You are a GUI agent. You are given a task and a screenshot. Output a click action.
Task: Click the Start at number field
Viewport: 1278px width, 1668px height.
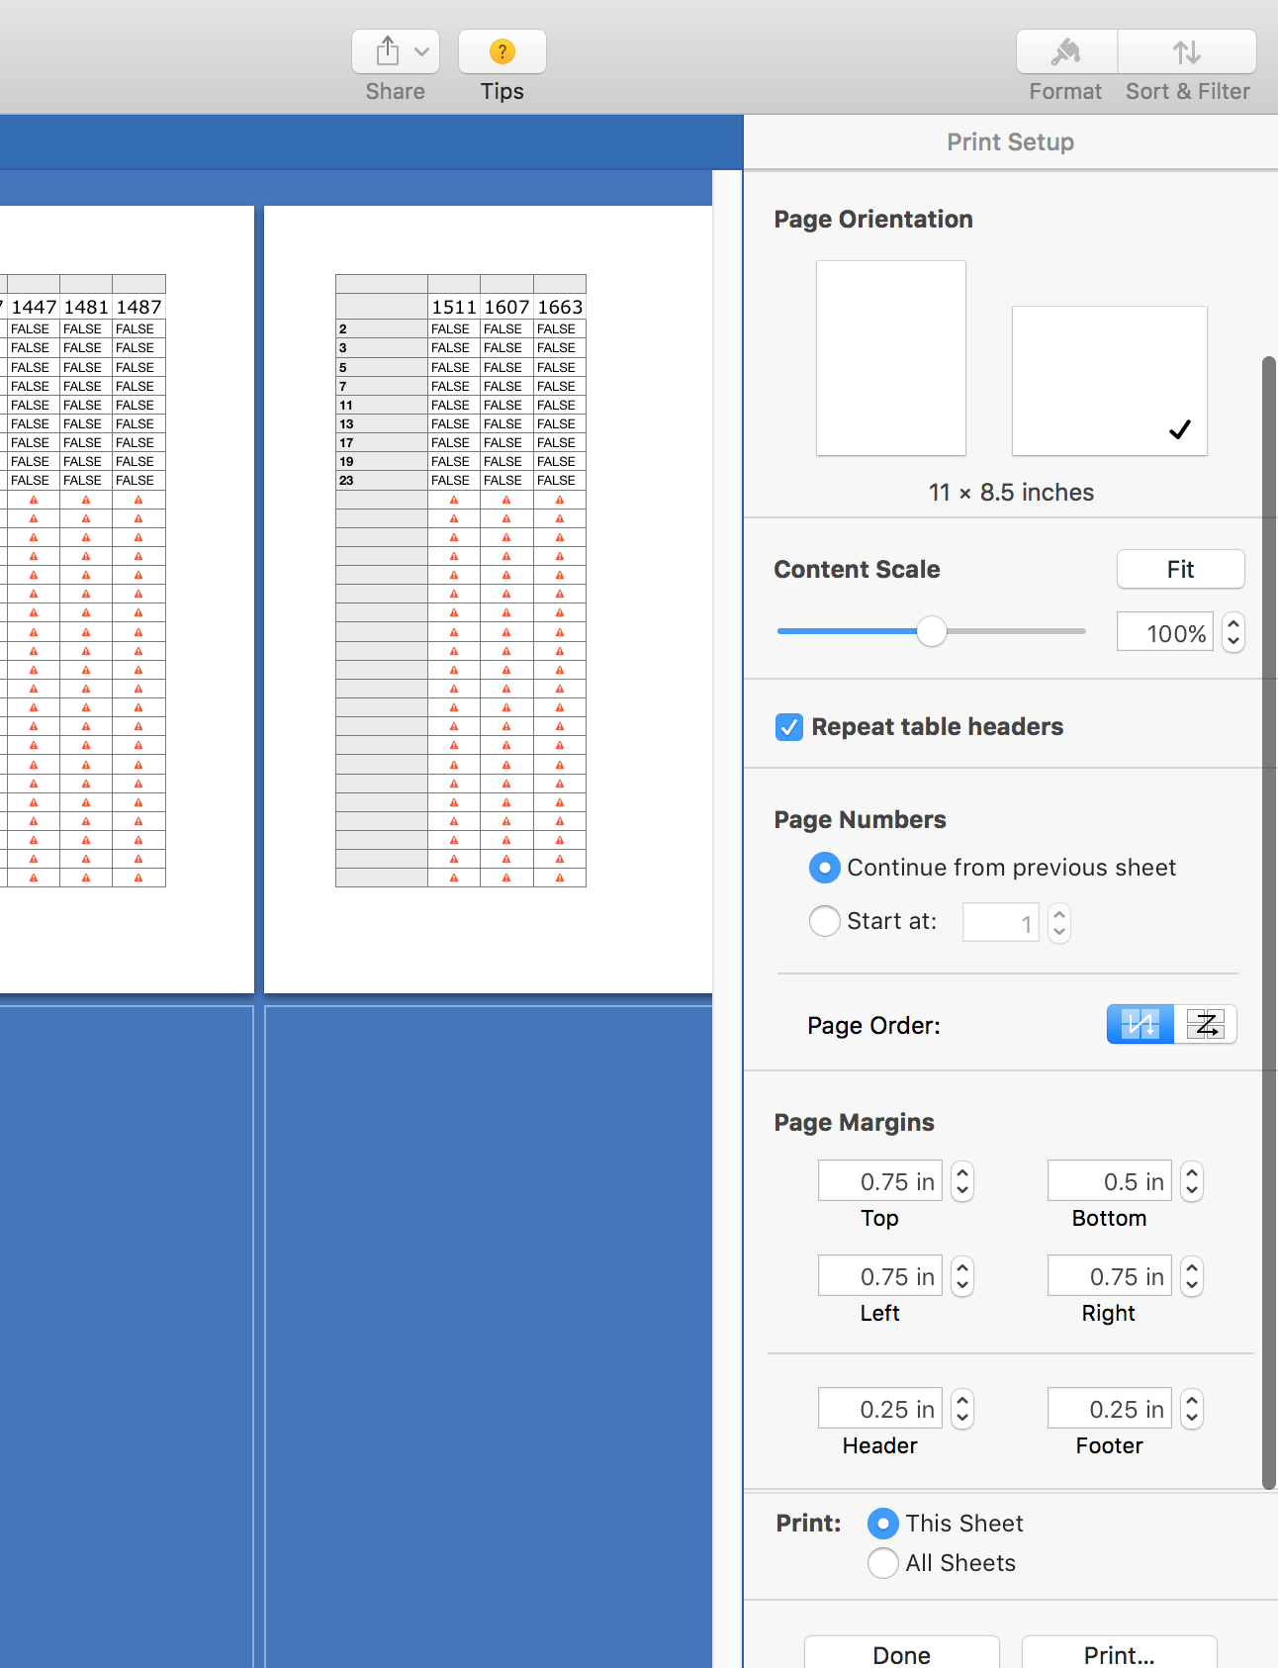1001,923
